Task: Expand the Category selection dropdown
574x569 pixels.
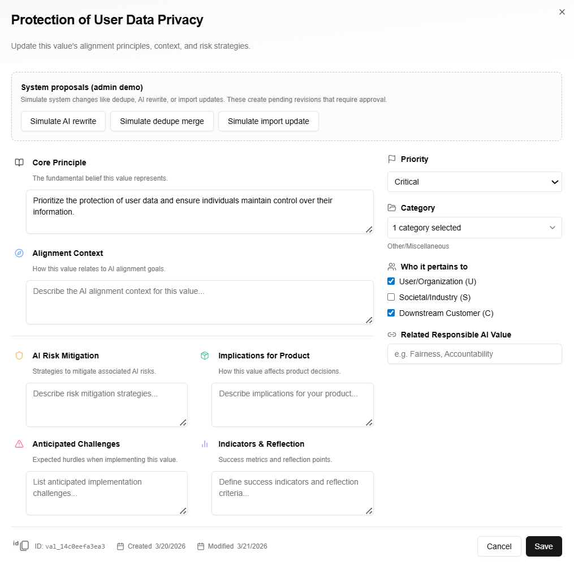Action: [474, 228]
